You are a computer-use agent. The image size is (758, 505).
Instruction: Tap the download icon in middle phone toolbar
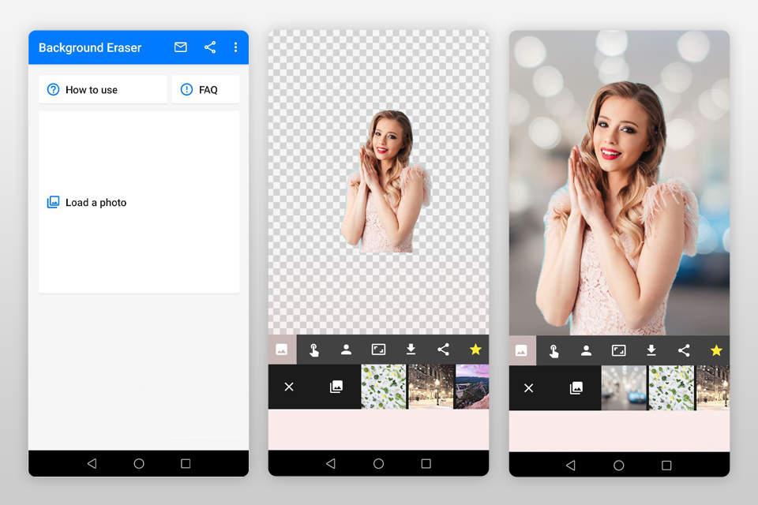coord(411,350)
